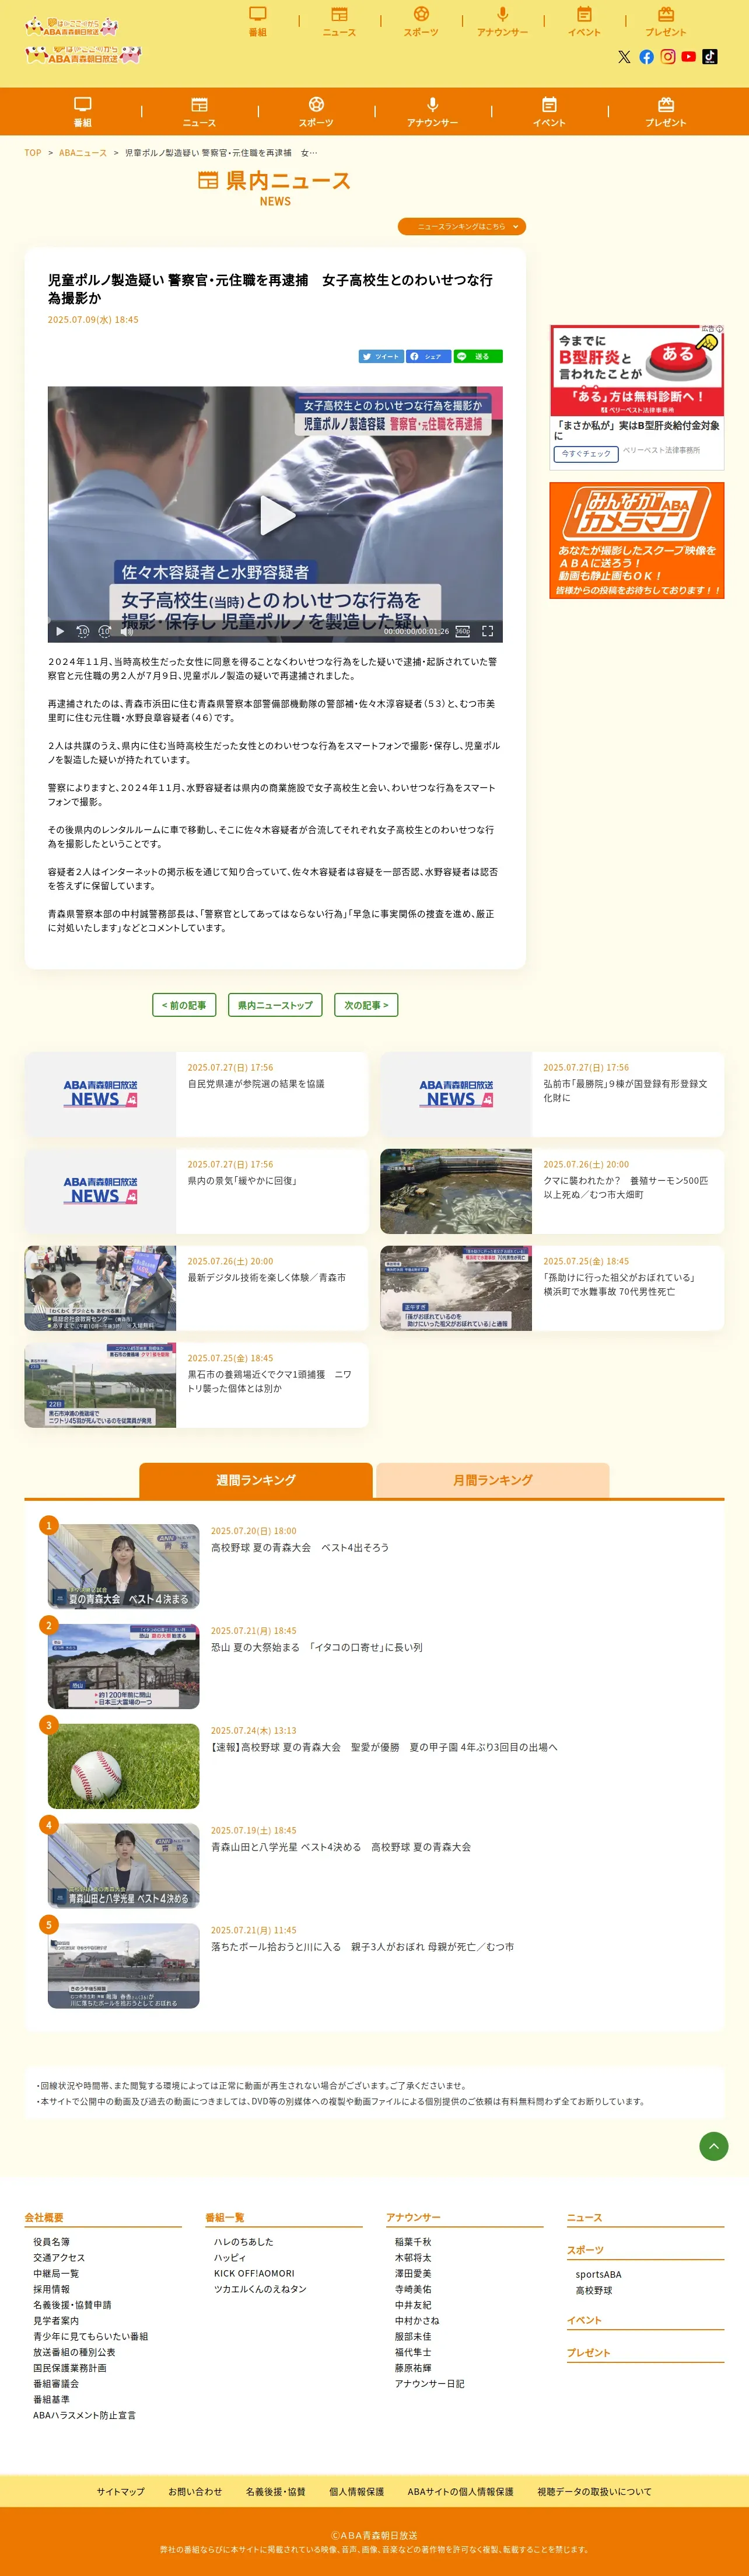749x2576 pixels.
Task: Skip video forward 10 seconds
Action: [105, 631]
